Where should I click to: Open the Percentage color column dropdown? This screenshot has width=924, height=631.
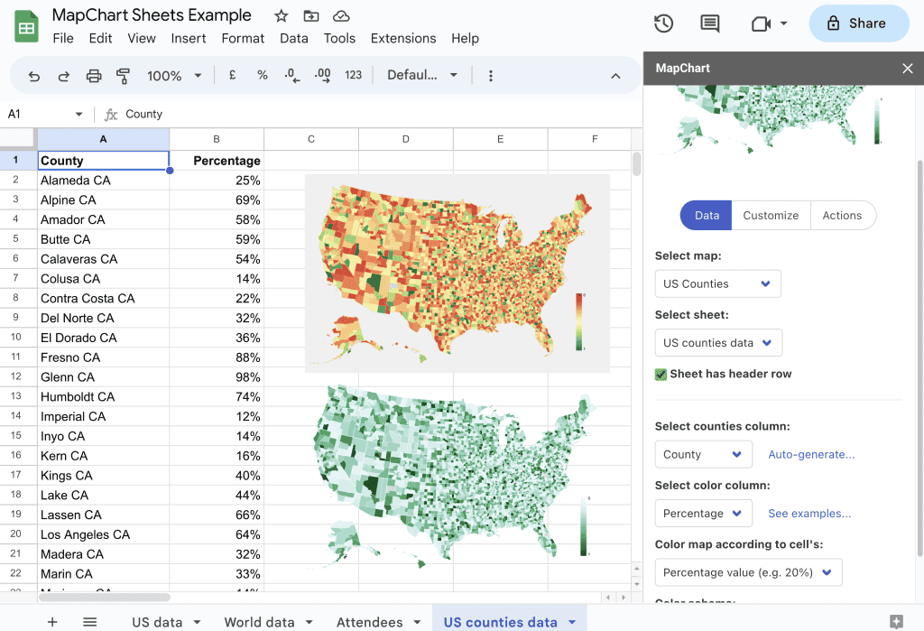[704, 513]
